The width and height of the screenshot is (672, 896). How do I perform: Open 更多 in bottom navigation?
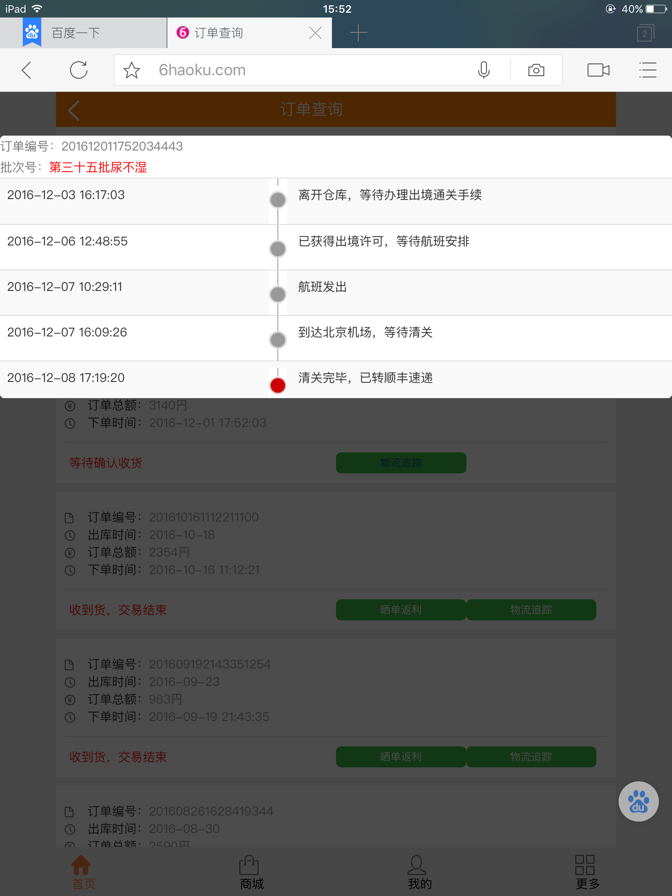coord(588,872)
